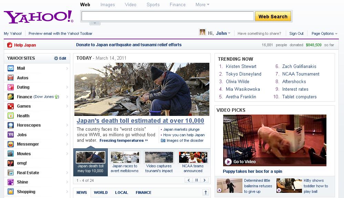Click the Yahoo! logo
This screenshot has height=198, width=344.
click(39, 17)
